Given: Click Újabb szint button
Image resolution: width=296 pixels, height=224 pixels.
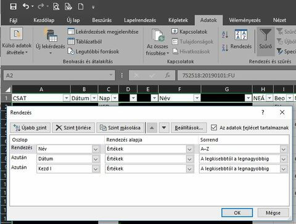Looking at the screenshot, I should 30,128.
